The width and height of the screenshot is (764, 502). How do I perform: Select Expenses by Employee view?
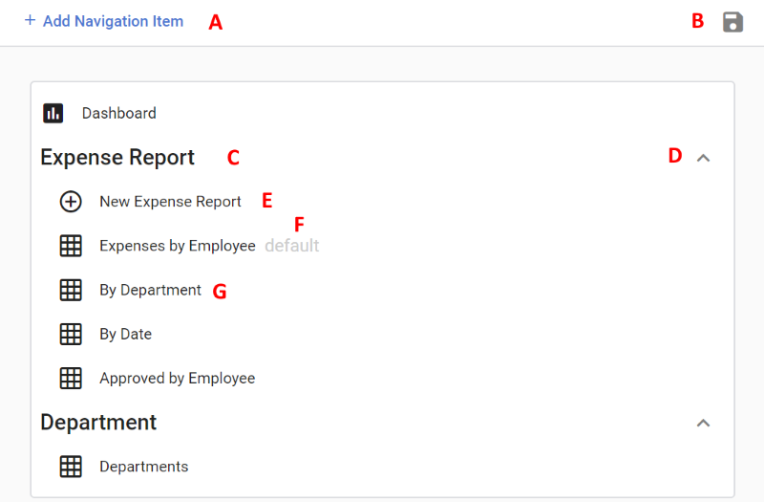pos(178,246)
